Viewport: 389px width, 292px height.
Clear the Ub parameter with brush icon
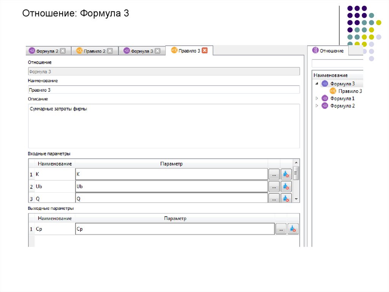tap(286, 187)
